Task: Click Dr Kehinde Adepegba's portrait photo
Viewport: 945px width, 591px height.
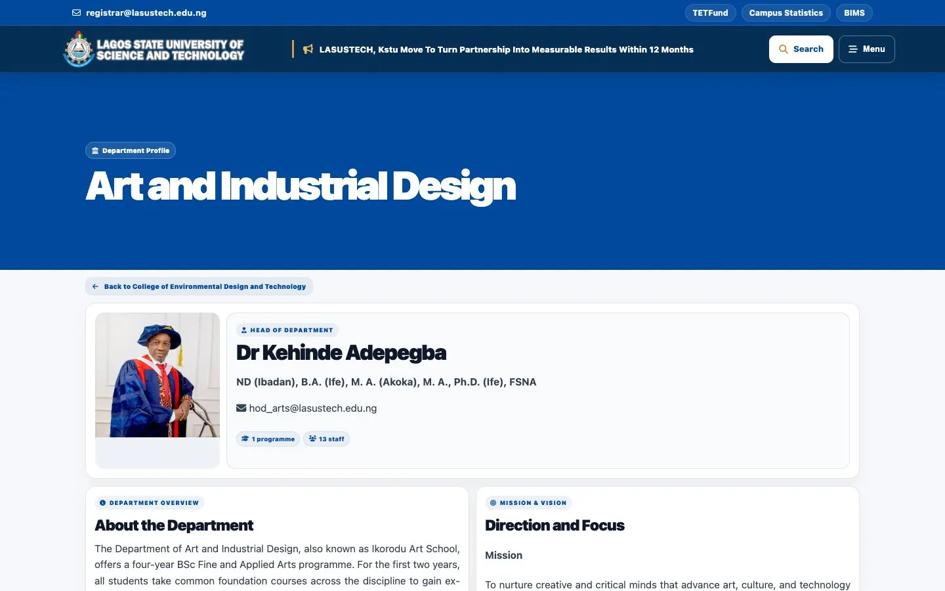Action: pos(157,375)
